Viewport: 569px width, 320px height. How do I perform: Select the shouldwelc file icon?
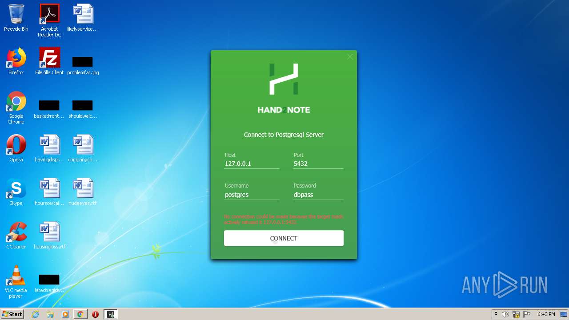[83, 109]
